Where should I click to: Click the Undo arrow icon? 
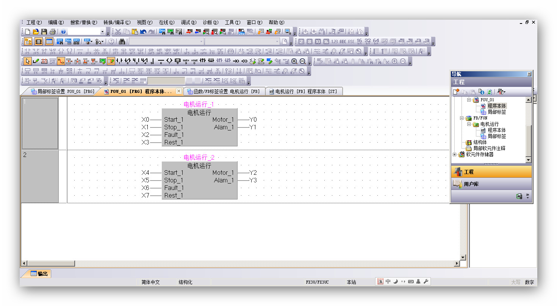point(143,32)
